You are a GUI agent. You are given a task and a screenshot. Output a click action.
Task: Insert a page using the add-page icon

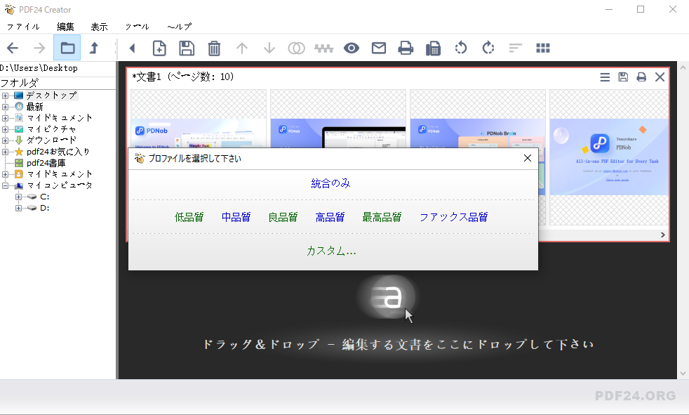tap(159, 48)
